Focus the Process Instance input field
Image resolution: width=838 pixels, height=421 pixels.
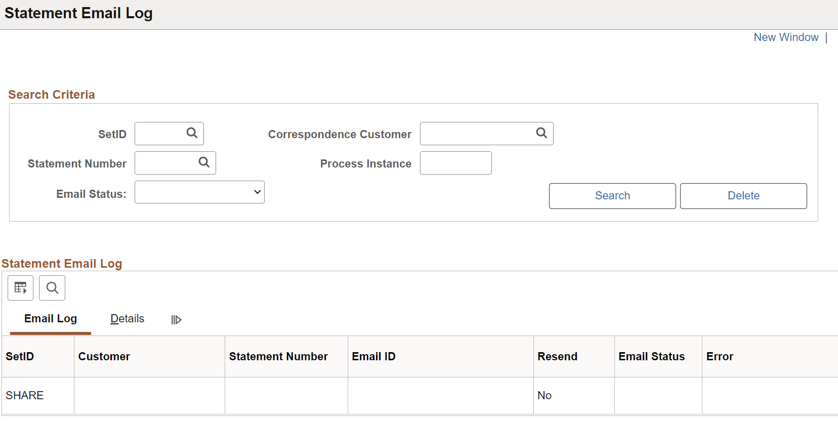(456, 163)
